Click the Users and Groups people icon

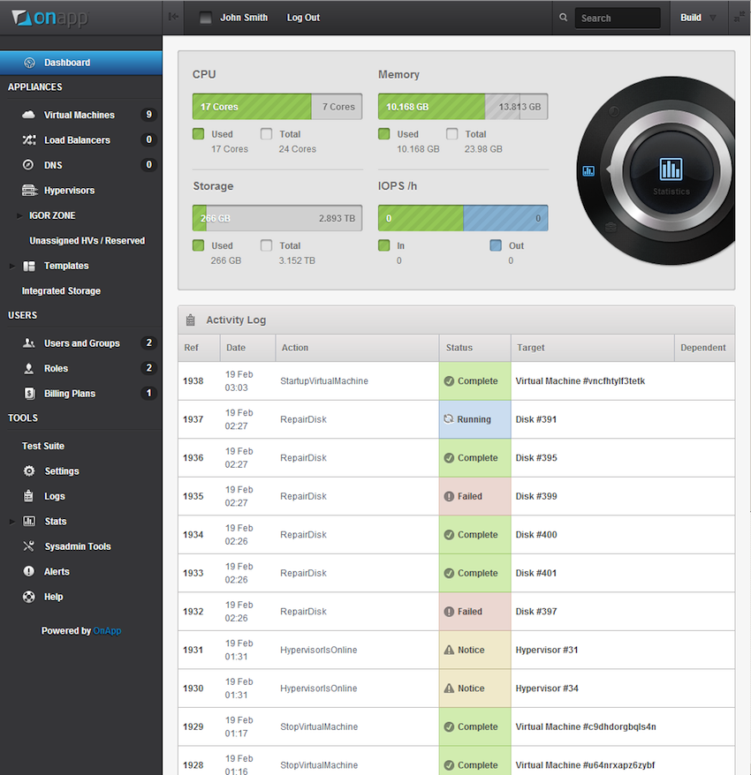(28, 343)
